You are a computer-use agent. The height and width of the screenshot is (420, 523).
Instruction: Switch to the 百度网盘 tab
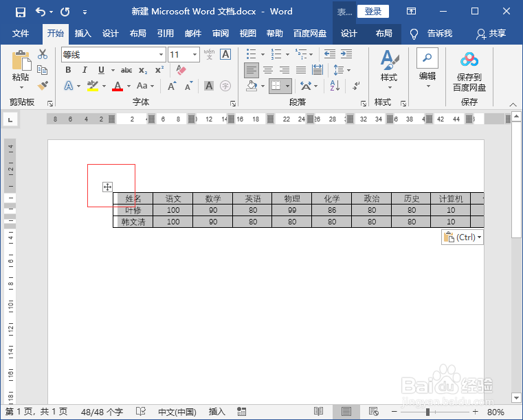click(x=310, y=34)
